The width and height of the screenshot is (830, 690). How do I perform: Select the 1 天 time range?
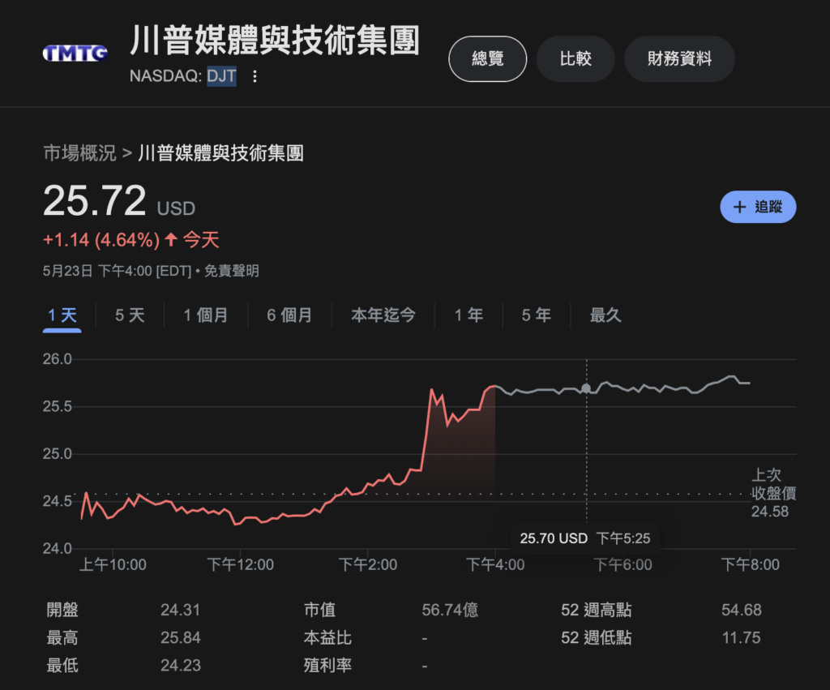coord(62,315)
